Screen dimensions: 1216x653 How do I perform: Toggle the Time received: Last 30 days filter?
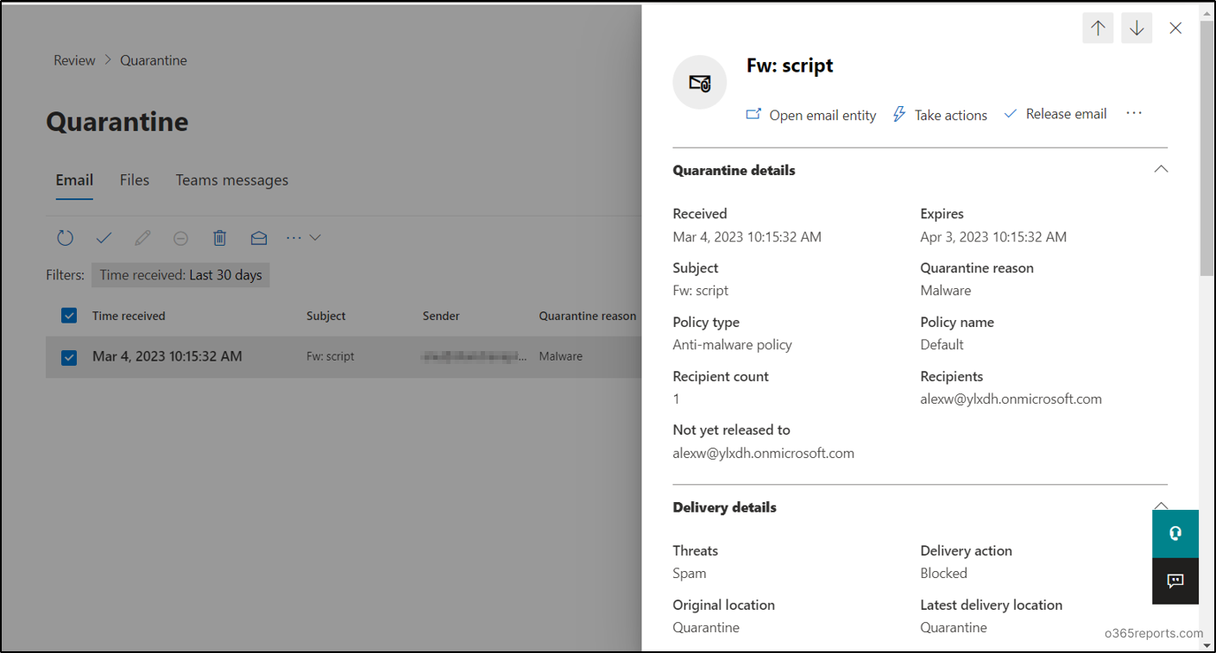[x=180, y=274]
